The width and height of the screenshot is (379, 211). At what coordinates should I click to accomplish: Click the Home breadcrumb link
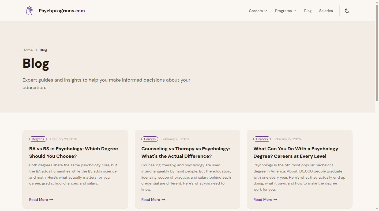pyautogui.click(x=28, y=50)
